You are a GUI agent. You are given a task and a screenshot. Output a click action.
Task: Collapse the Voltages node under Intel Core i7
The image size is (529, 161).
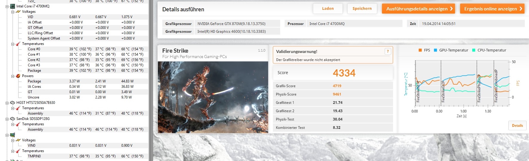[x=13, y=12]
